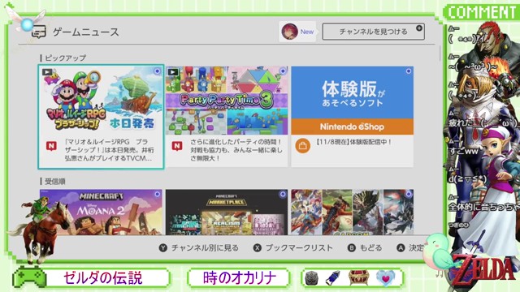
Task: Open the Monster Hunter Capcom news thumbnail
Action: coord(352,213)
